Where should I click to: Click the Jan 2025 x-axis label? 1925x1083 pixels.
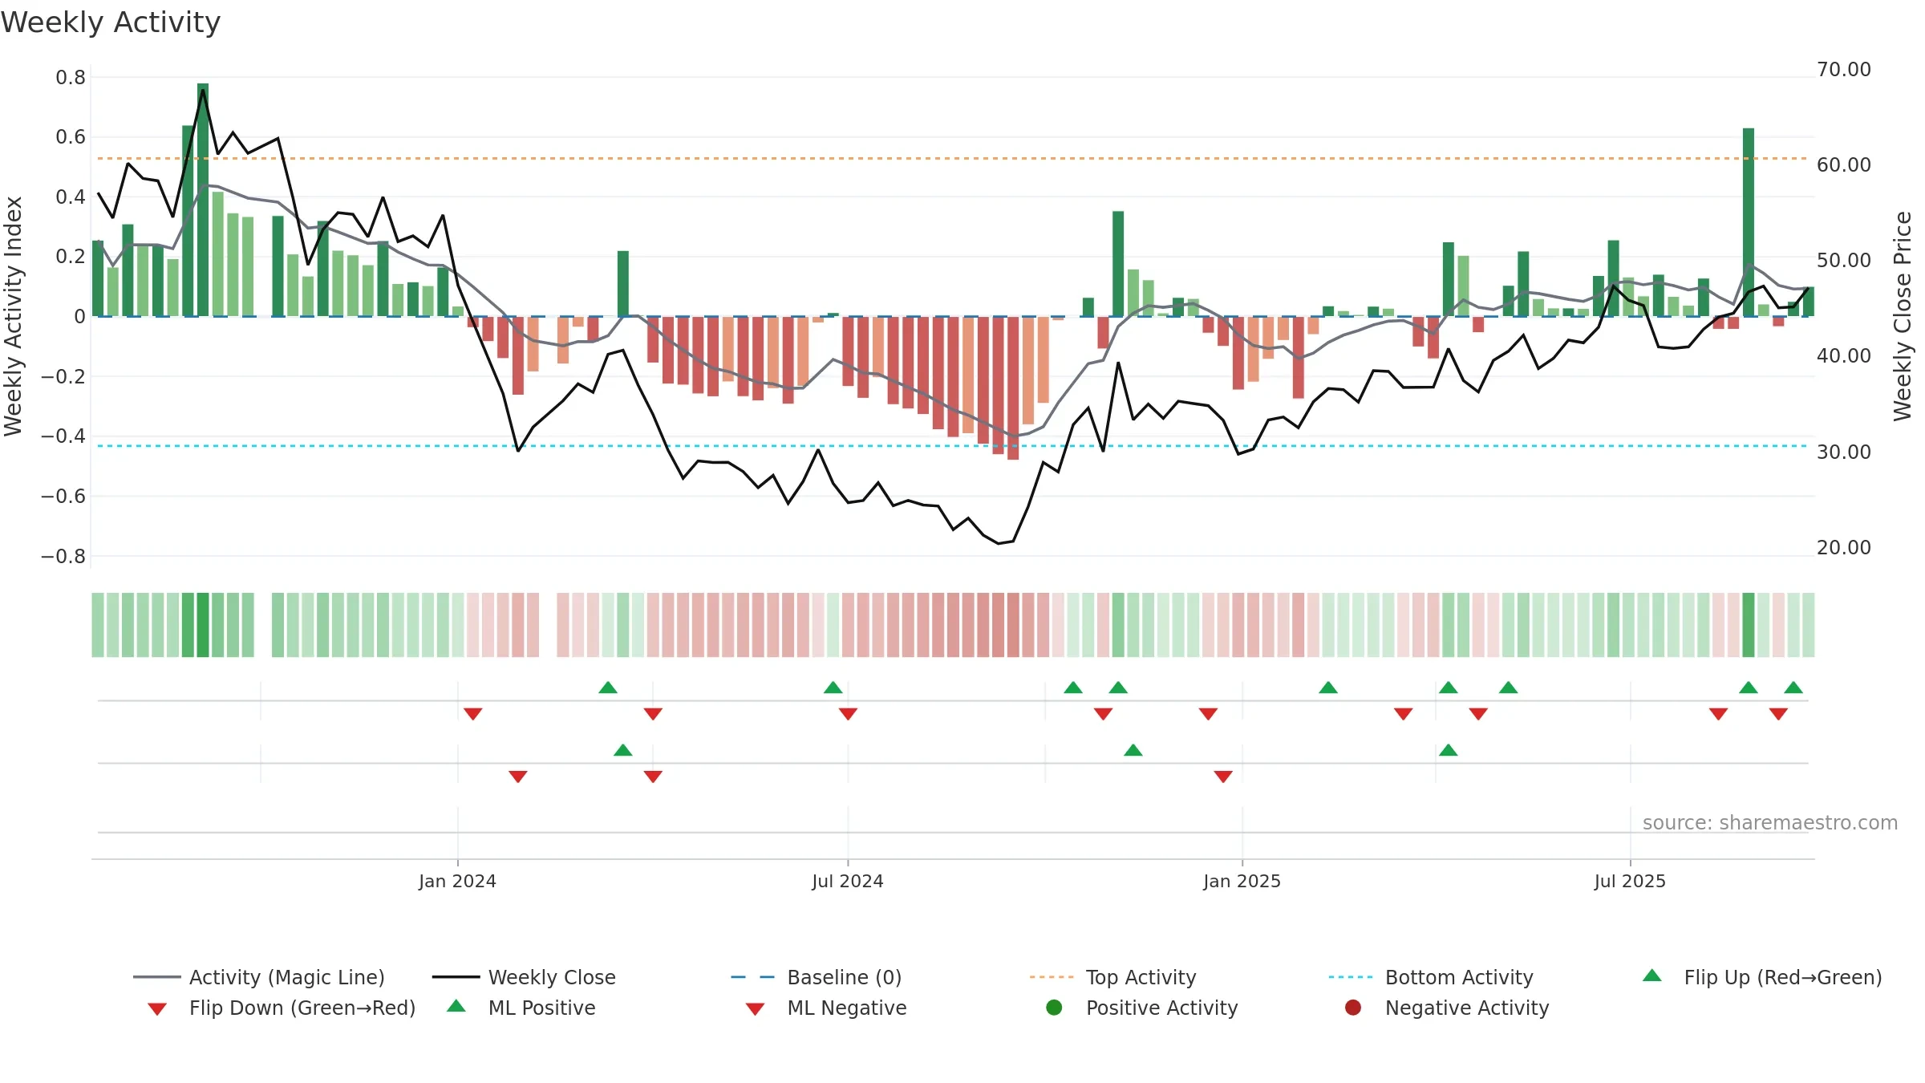(x=1242, y=882)
